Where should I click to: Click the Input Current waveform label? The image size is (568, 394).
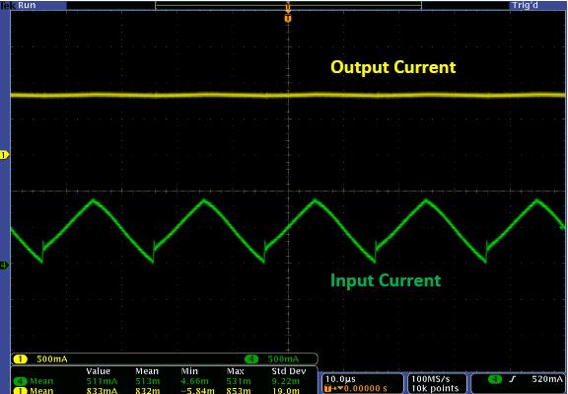point(386,280)
